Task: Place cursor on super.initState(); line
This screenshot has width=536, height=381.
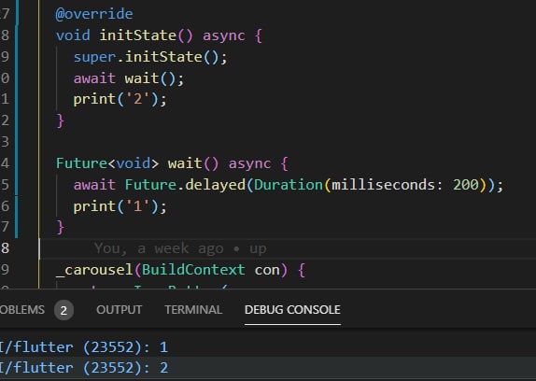Action: pos(150,57)
